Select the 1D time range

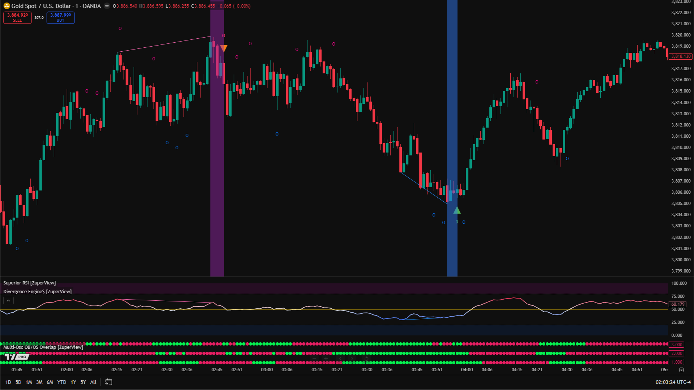click(x=8, y=382)
